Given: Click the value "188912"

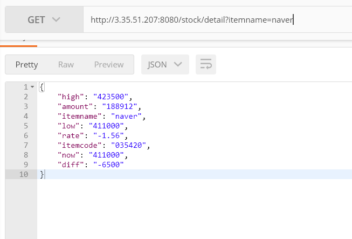Looking at the screenshot, I should tap(120, 106).
